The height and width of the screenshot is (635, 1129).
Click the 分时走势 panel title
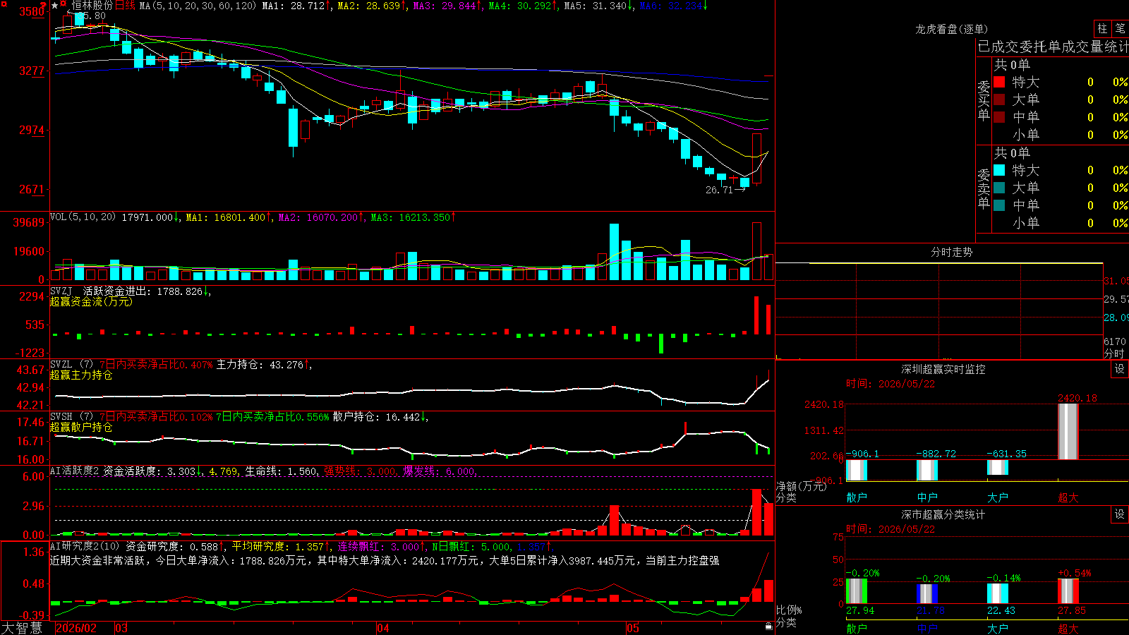[x=951, y=252]
